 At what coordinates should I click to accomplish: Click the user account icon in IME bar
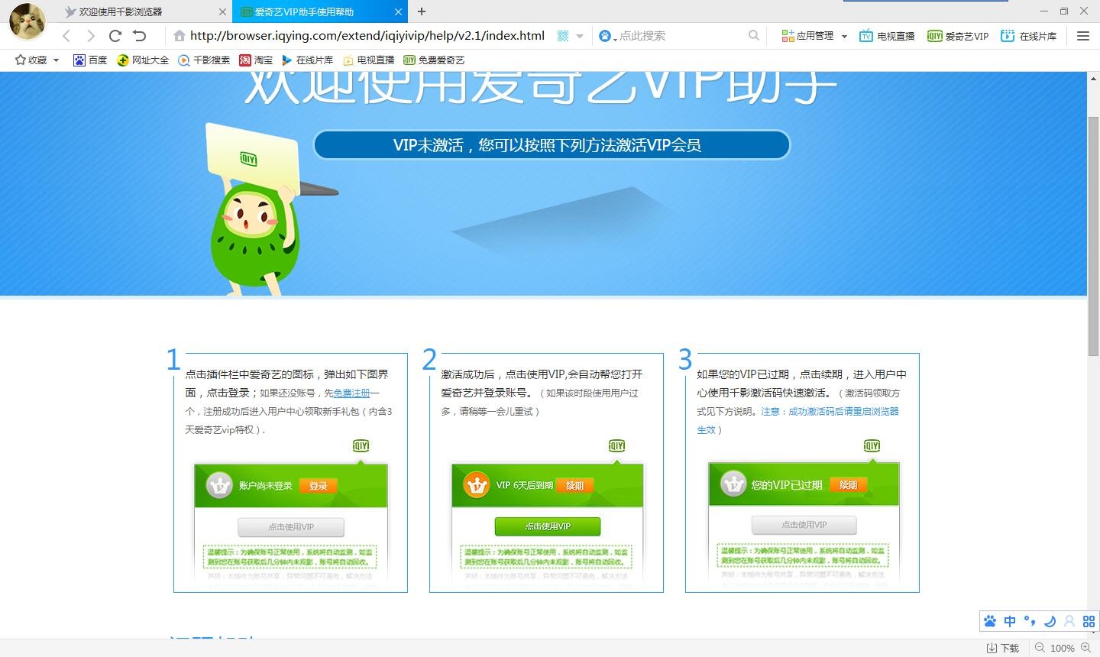click(x=1069, y=621)
